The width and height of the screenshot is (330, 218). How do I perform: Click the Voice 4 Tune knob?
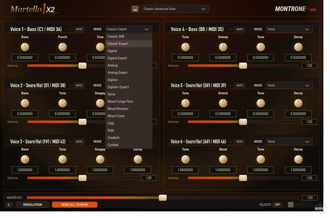click(185, 47)
